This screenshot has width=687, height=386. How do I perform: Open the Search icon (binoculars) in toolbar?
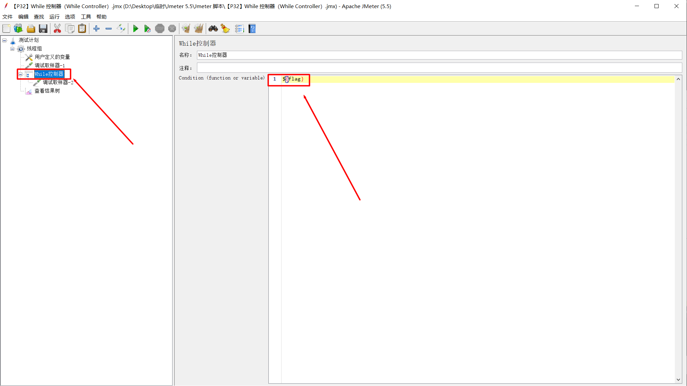click(x=213, y=28)
